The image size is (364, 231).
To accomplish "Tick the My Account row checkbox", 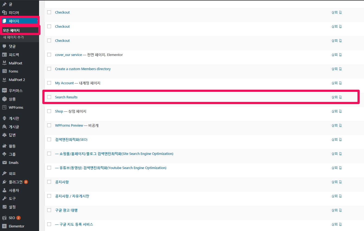I will [x=49, y=83].
